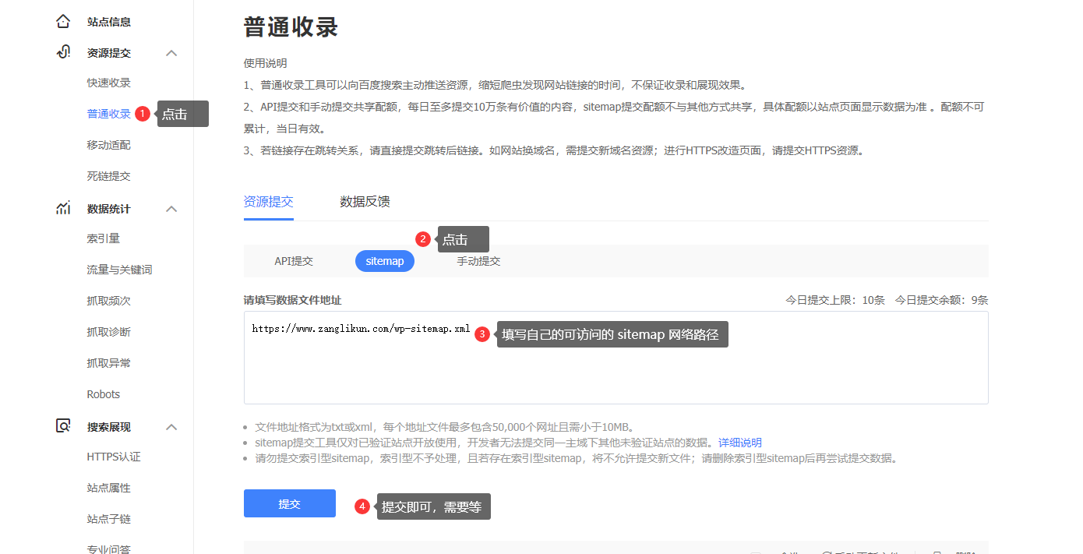Image resolution: width=1083 pixels, height=554 pixels.
Task: Select the 资源提交 tab
Action: point(268,202)
